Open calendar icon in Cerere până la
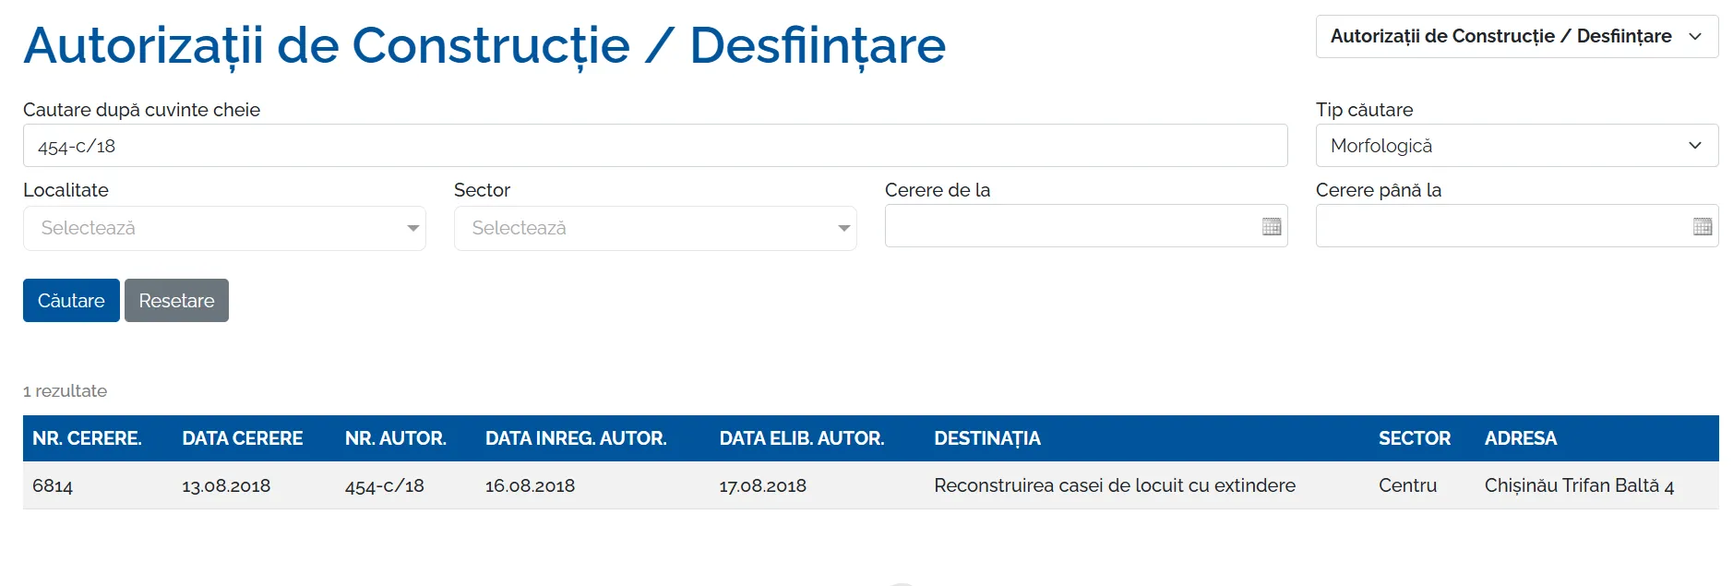 click(x=1702, y=227)
